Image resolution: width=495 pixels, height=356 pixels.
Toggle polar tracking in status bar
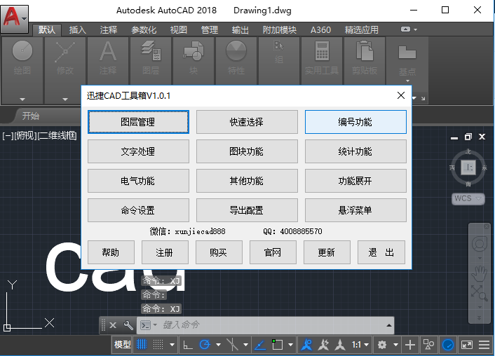pyautogui.click(x=205, y=345)
